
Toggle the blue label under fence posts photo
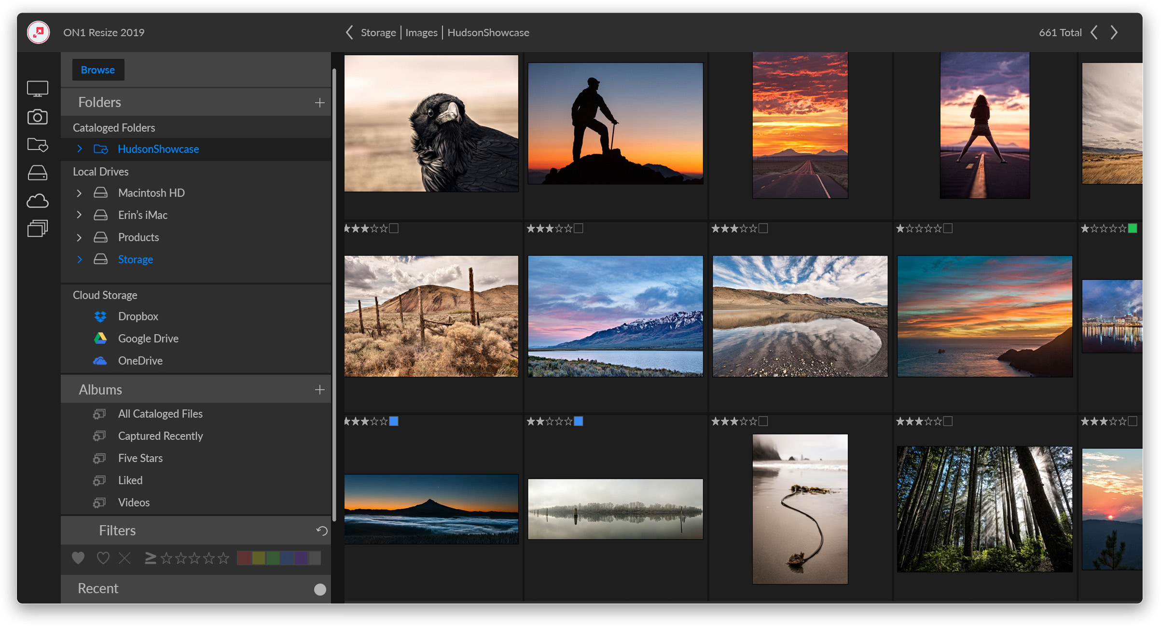point(394,422)
